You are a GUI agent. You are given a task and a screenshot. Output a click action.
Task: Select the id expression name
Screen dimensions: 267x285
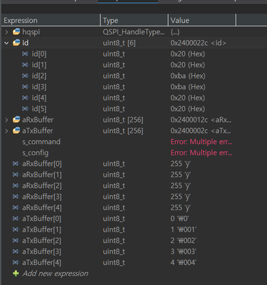point(26,43)
